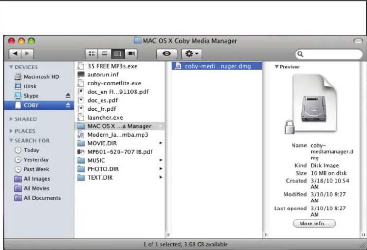Screen dimensions: 367x250
Task: Toggle toolbar with the pill button
Action: [x=358, y=41]
